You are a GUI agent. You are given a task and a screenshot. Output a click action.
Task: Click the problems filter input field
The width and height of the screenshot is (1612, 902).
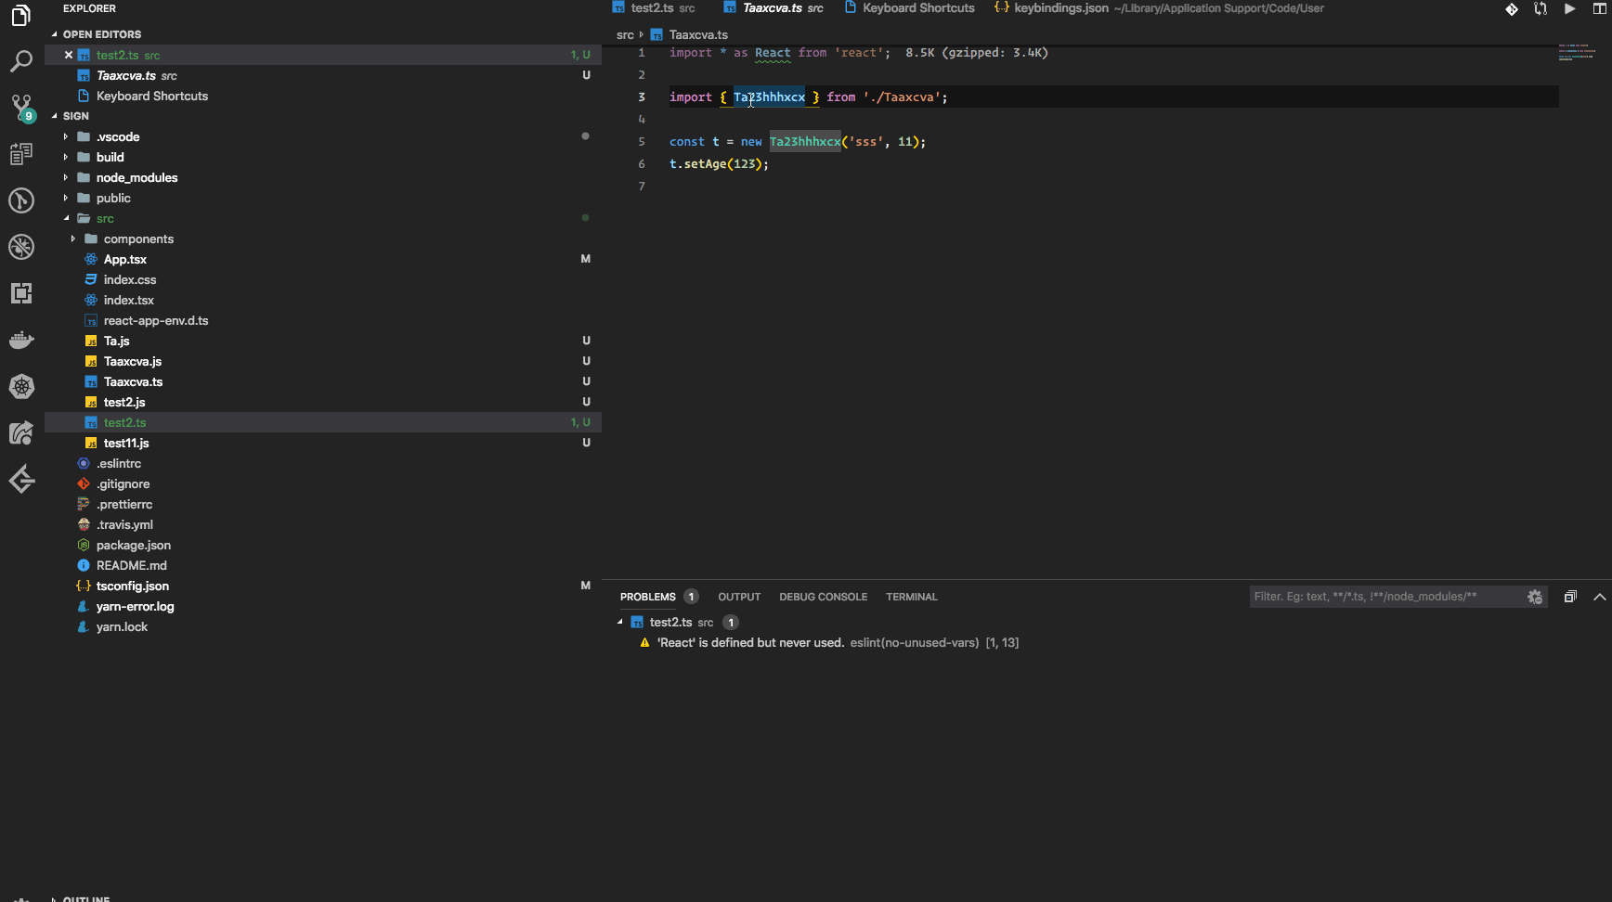tap(1384, 597)
